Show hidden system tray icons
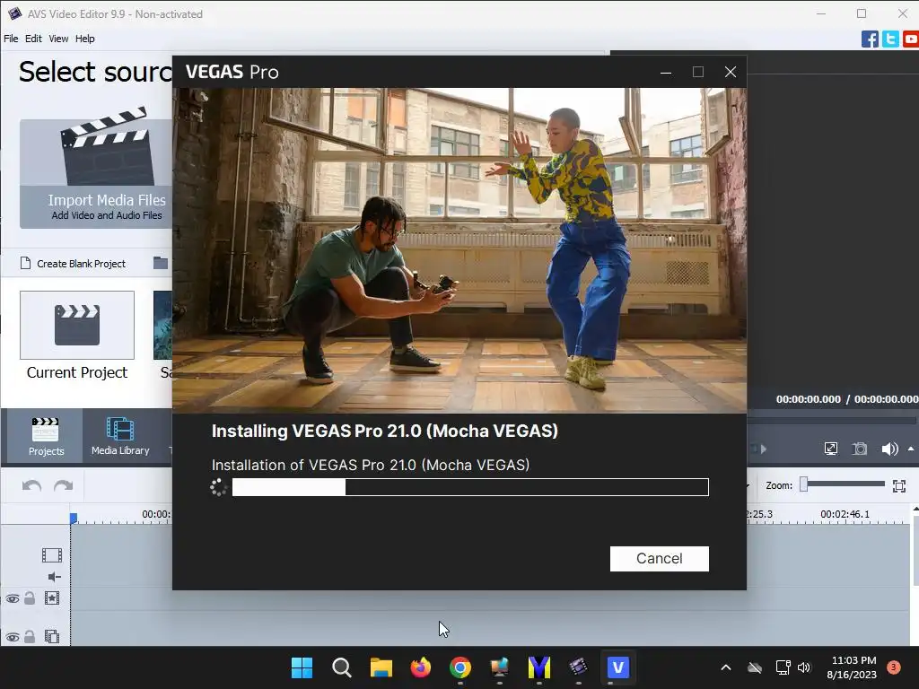 point(725,667)
